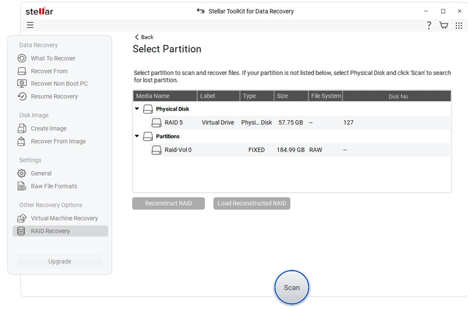The width and height of the screenshot is (468, 310).
Task: Click the What To Recover icon
Action: [22, 58]
